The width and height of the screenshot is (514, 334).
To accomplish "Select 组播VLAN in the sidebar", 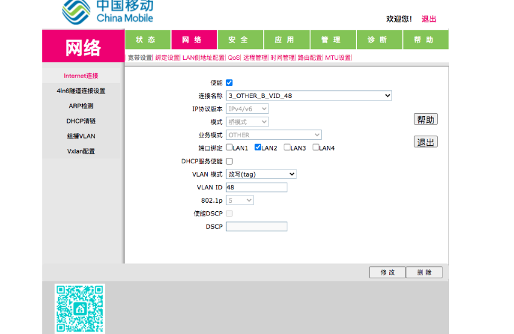I will coord(81,136).
